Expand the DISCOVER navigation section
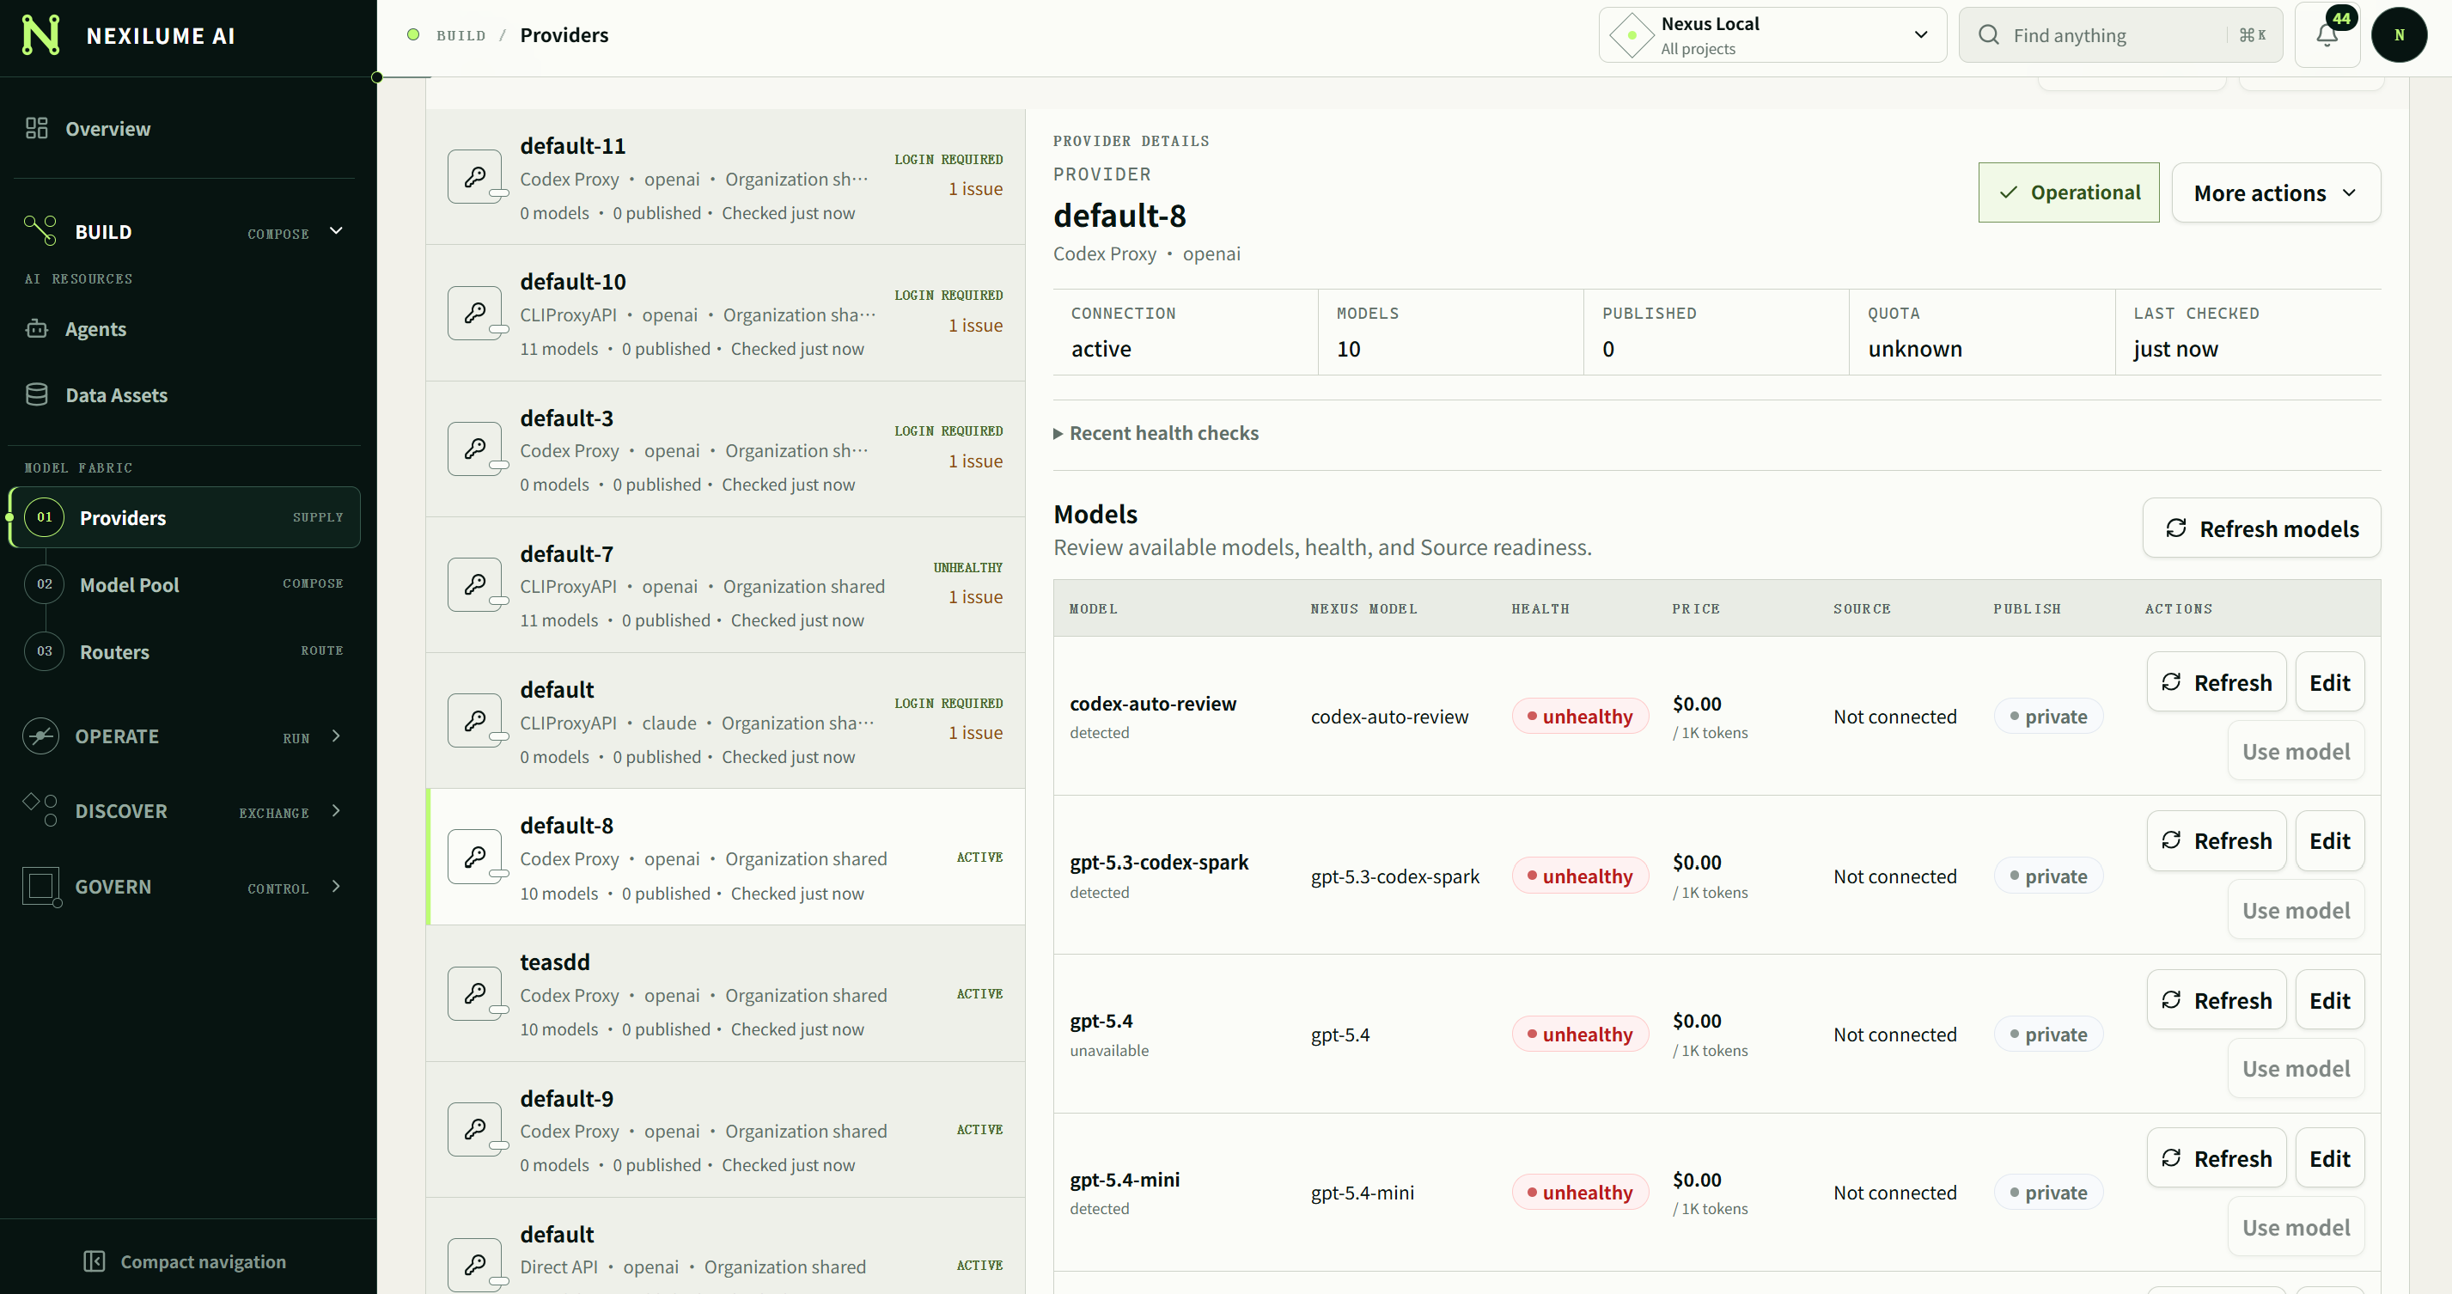This screenshot has height=1294, width=2452. point(336,810)
